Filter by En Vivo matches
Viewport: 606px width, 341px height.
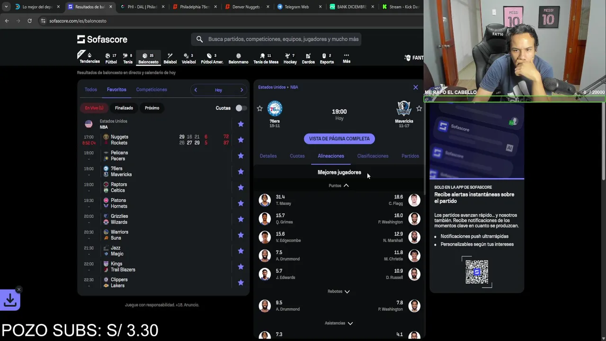(94, 108)
